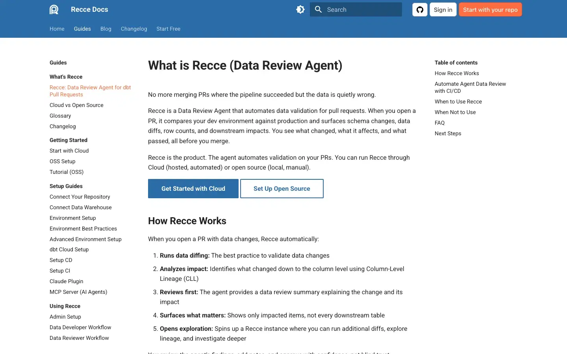Open Changelog in the sidebar
This screenshot has height=354, width=567.
63,126
